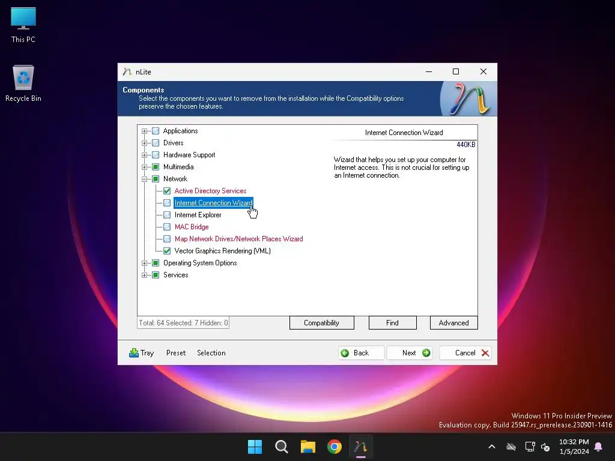615x461 pixels.
Task: Show hidden tray icons chevron
Action: pos(492,447)
